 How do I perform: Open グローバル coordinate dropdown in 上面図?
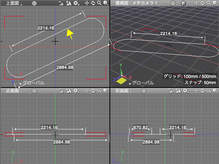[x=32, y=83]
